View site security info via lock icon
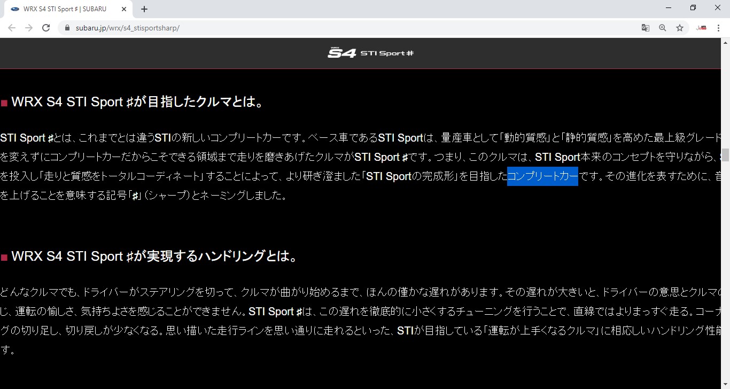 pyautogui.click(x=67, y=28)
